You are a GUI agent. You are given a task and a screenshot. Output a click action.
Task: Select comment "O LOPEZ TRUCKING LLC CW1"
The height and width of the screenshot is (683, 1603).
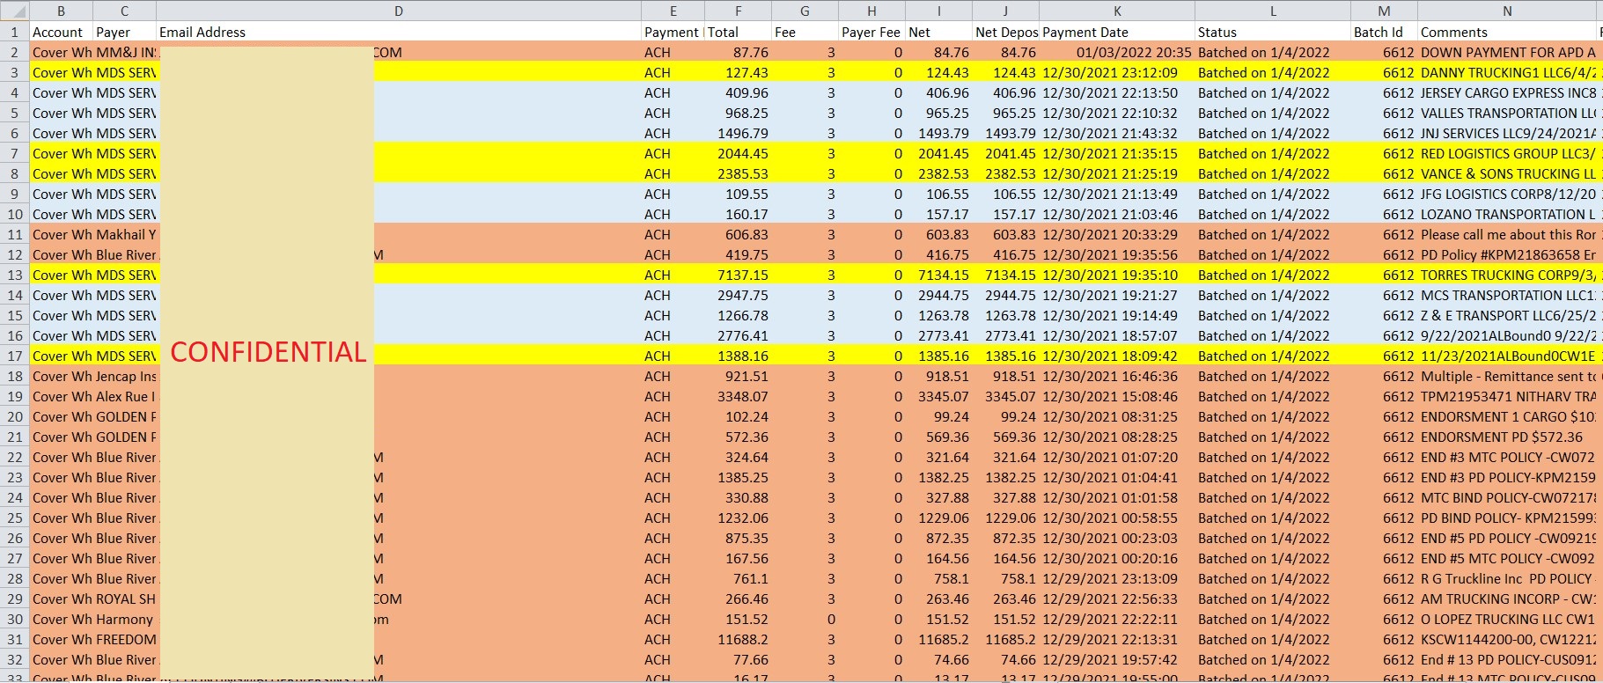(1507, 619)
